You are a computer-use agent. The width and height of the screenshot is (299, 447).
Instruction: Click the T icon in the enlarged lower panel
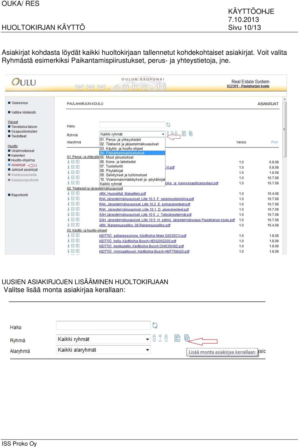pos(160,338)
